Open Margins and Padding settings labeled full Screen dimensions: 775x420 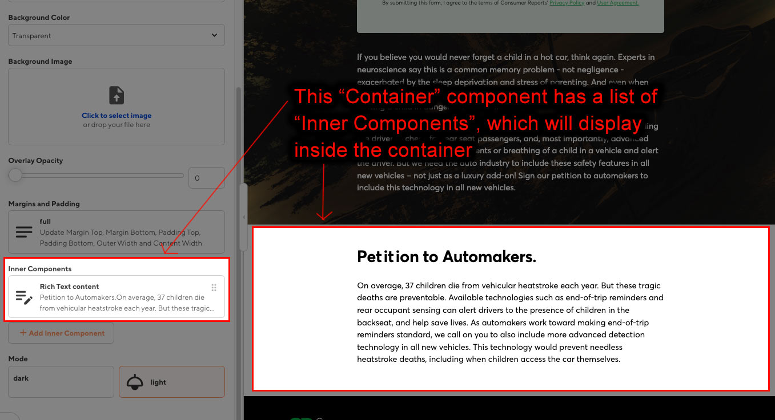[x=116, y=231]
